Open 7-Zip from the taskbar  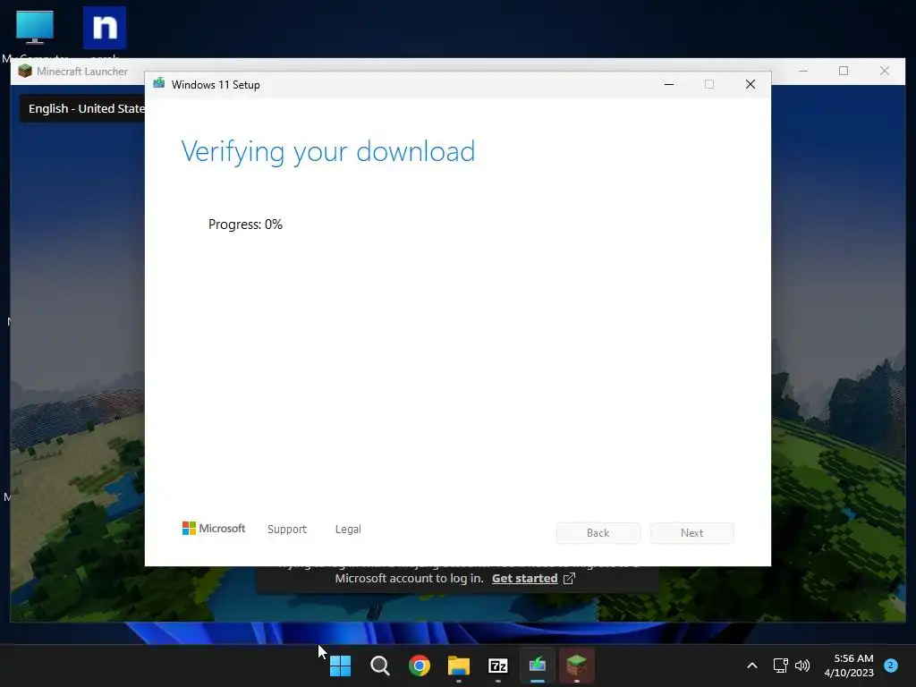497,666
